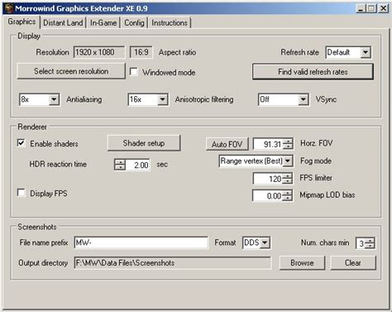Open the Instructions tab
392x312 pixels.
coord(170,23)
